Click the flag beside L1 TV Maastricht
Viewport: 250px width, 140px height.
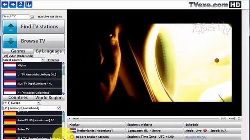coord(10,74)
